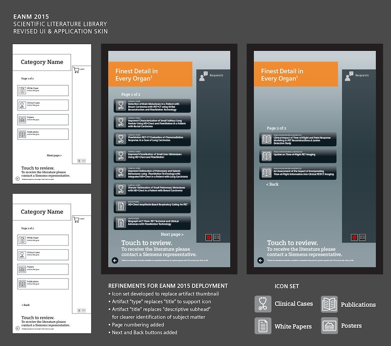This screenshot has height=346, width=391.
Task: Click 'Page 1 of 2' label on dark screen
Action: point(131,94)
